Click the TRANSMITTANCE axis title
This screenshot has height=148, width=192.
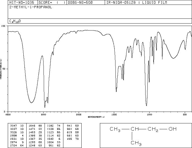(1, 69)
